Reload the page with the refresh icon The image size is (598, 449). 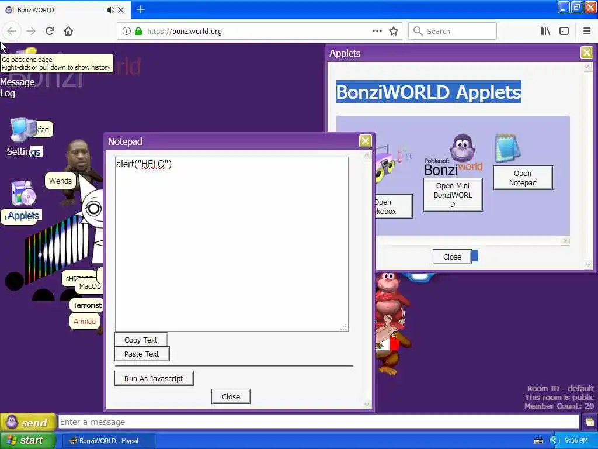coord(50,31)
